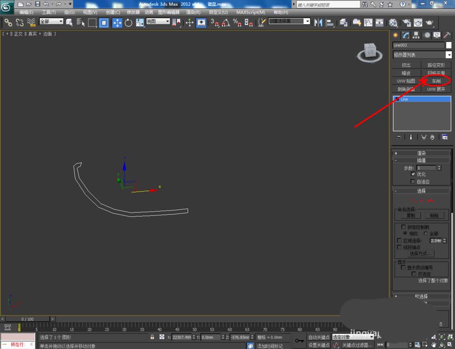Enable 区域选择 (Area Selection) checkbox
Viewport: 455px width, 349px height.
399,241
